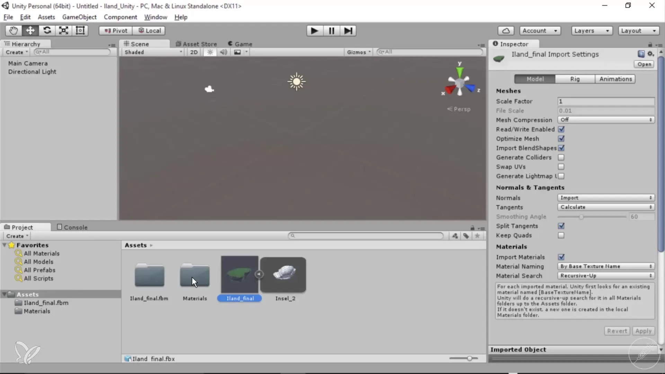Toggle Pivot handle position button

click(x=116, y=30)
